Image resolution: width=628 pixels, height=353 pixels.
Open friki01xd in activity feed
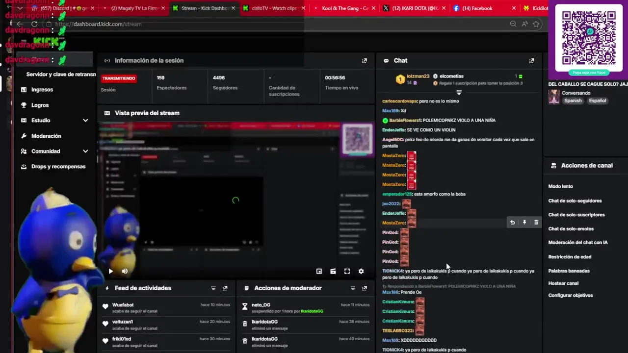122,339
